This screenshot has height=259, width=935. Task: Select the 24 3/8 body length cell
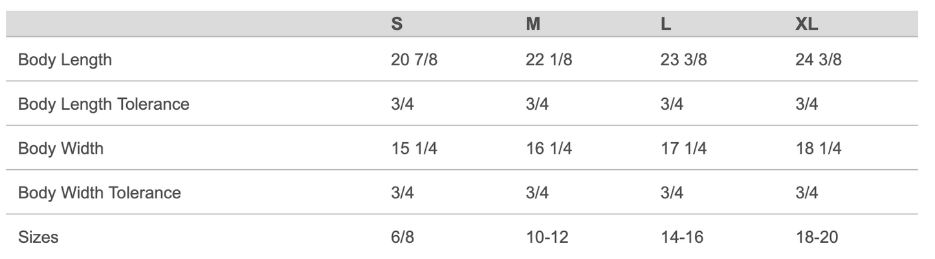point(818,60)
